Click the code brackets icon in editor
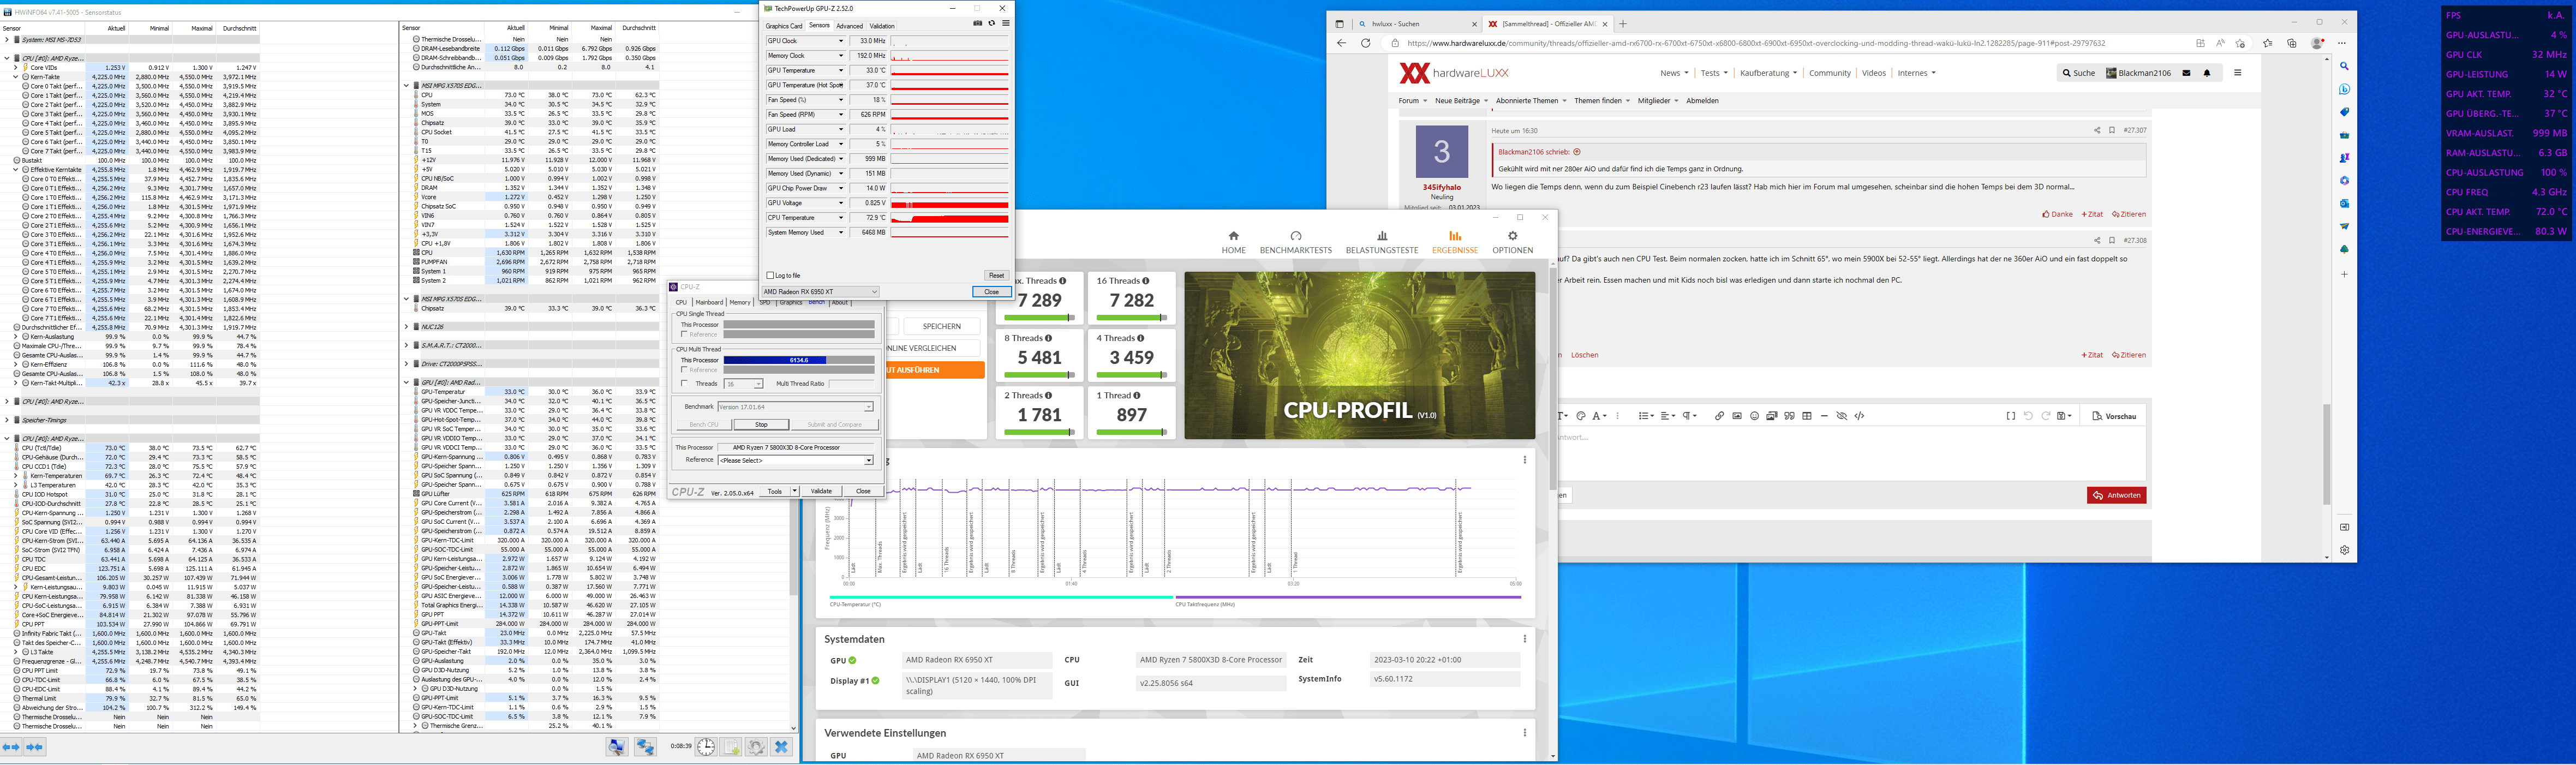 [x=1859, y=416]
